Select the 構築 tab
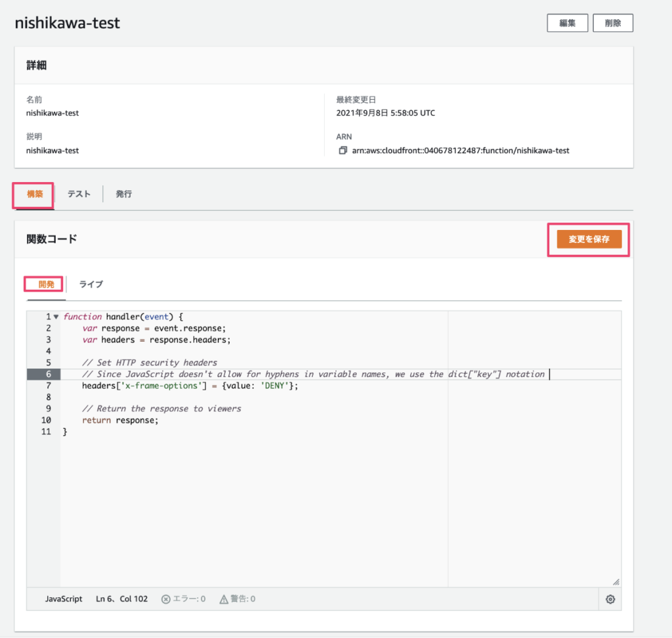Screen dimensions: 672x638 click(x=32, y=194)
